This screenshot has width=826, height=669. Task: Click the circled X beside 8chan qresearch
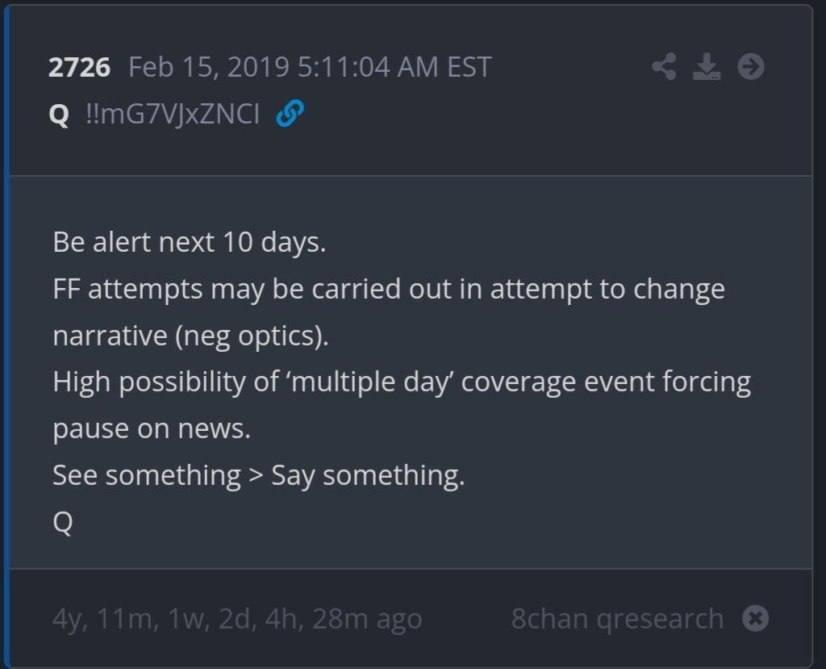click(755, 618)
